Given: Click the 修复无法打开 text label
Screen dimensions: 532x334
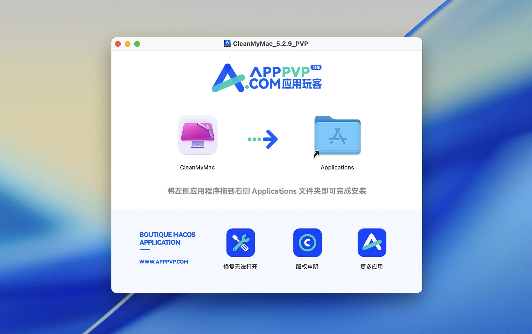Looking at the screenshot, I should pyautogui.click(x=240, y=267).
